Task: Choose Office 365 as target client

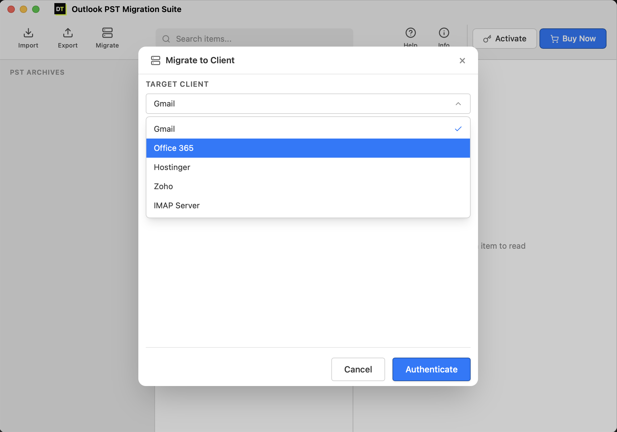Action: [308, 148]
